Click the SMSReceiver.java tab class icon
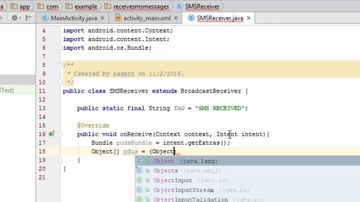 coord(191,18)
